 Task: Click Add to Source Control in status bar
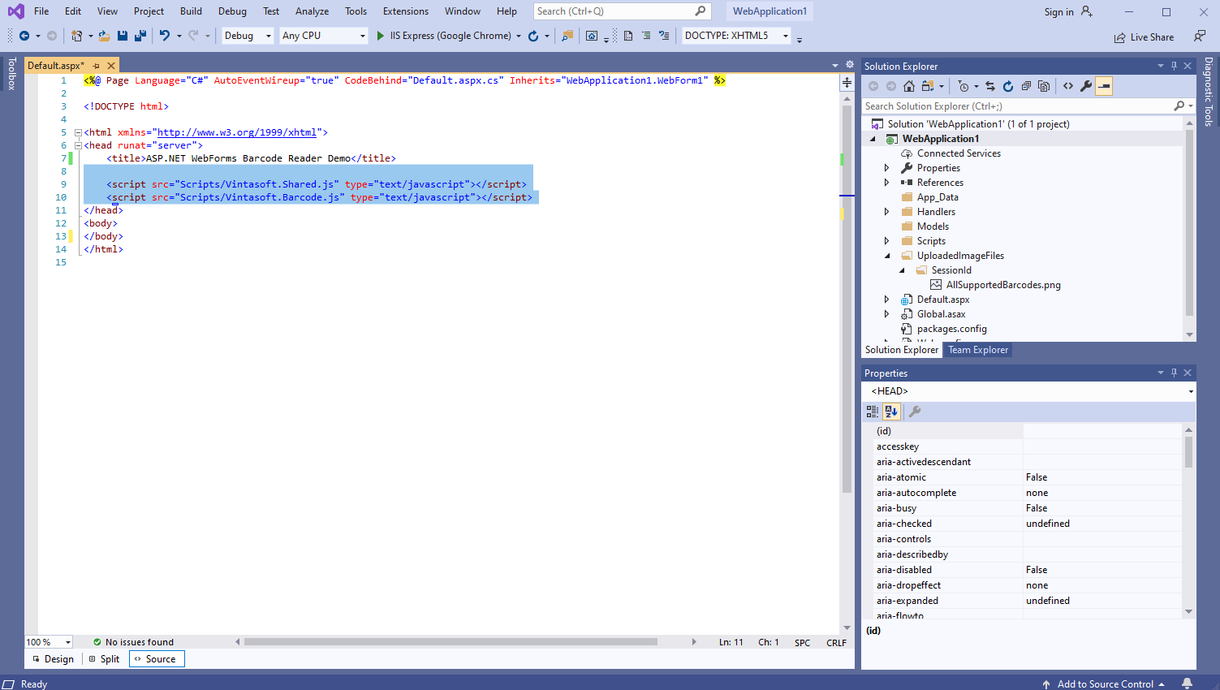(1104, 684)
